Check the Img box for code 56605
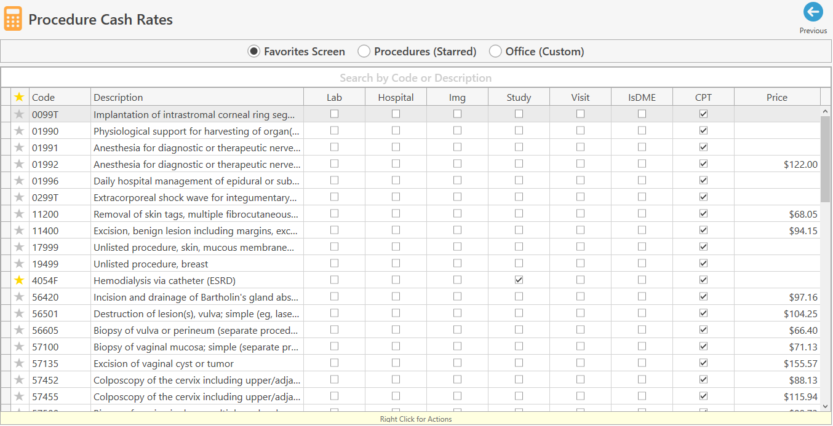The image size is (833, 426). [457, 329]
